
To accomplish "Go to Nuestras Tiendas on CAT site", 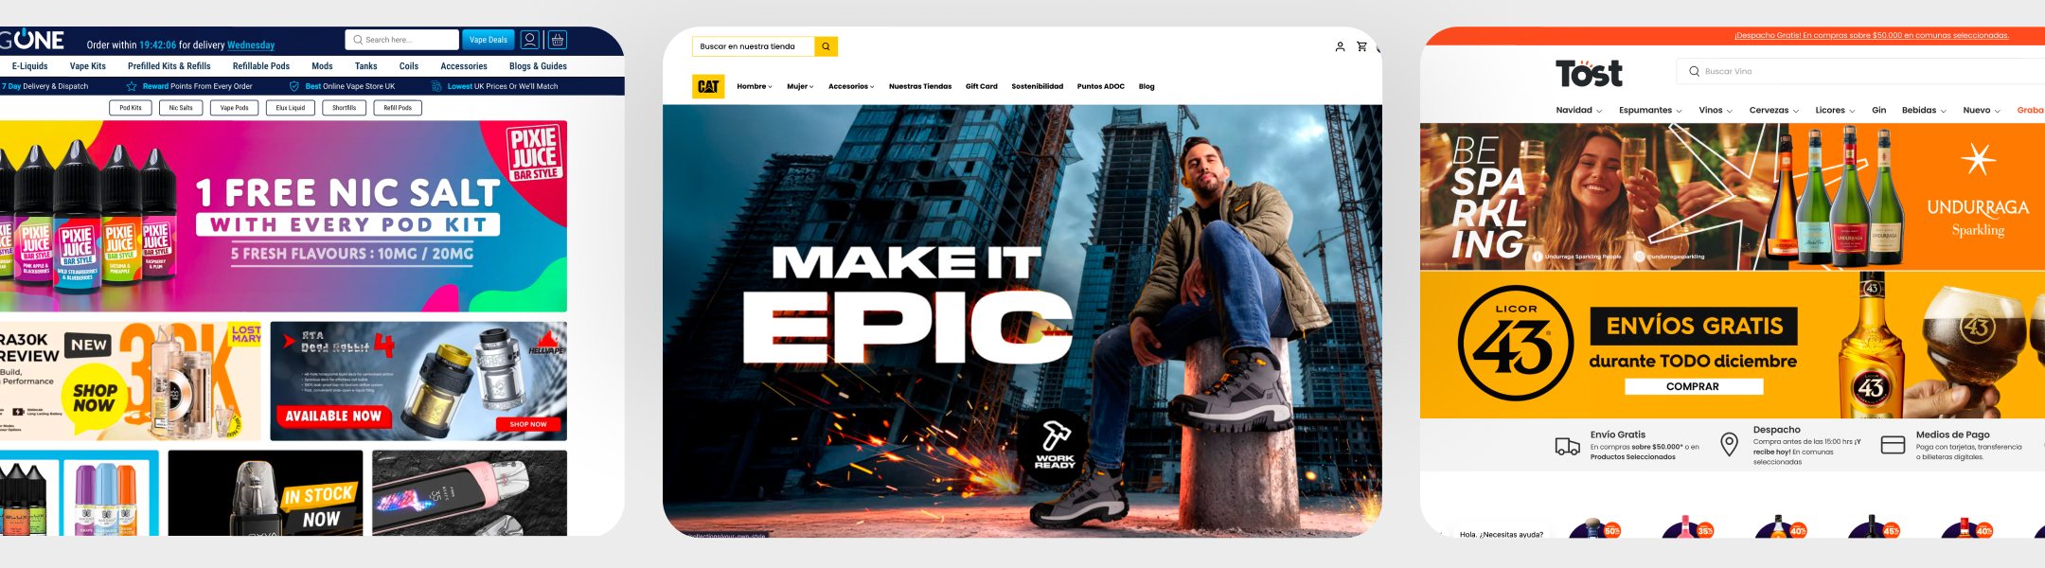I will tap(920, 86).
